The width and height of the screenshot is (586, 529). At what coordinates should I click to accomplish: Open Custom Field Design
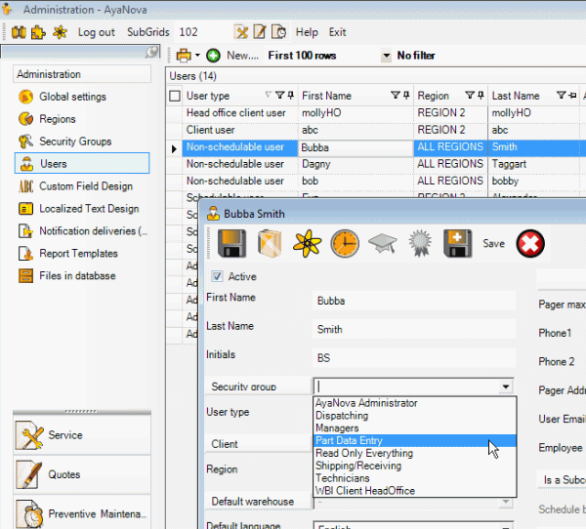tap(86, 186)
